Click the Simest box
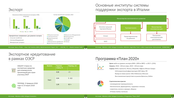Screen dimensions: 174x98 click(x=105, y=36)
